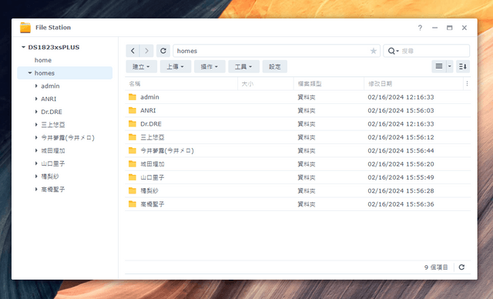Go back with the left arrow navigation button
Image resolution: width=493 pixels, height=299 pixels.
tap(133, 51)
